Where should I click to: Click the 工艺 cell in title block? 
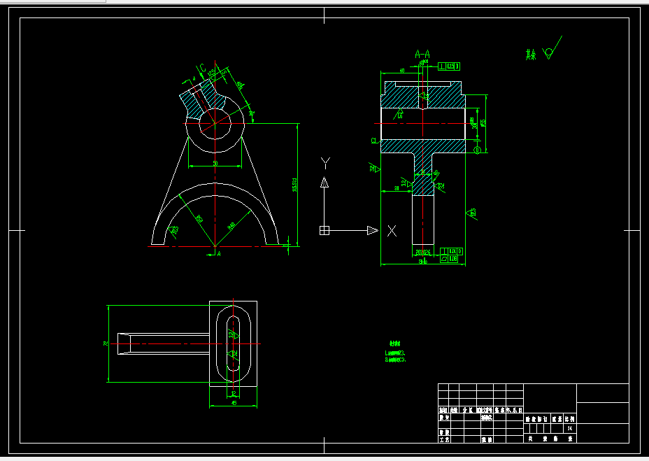(444, 439)
